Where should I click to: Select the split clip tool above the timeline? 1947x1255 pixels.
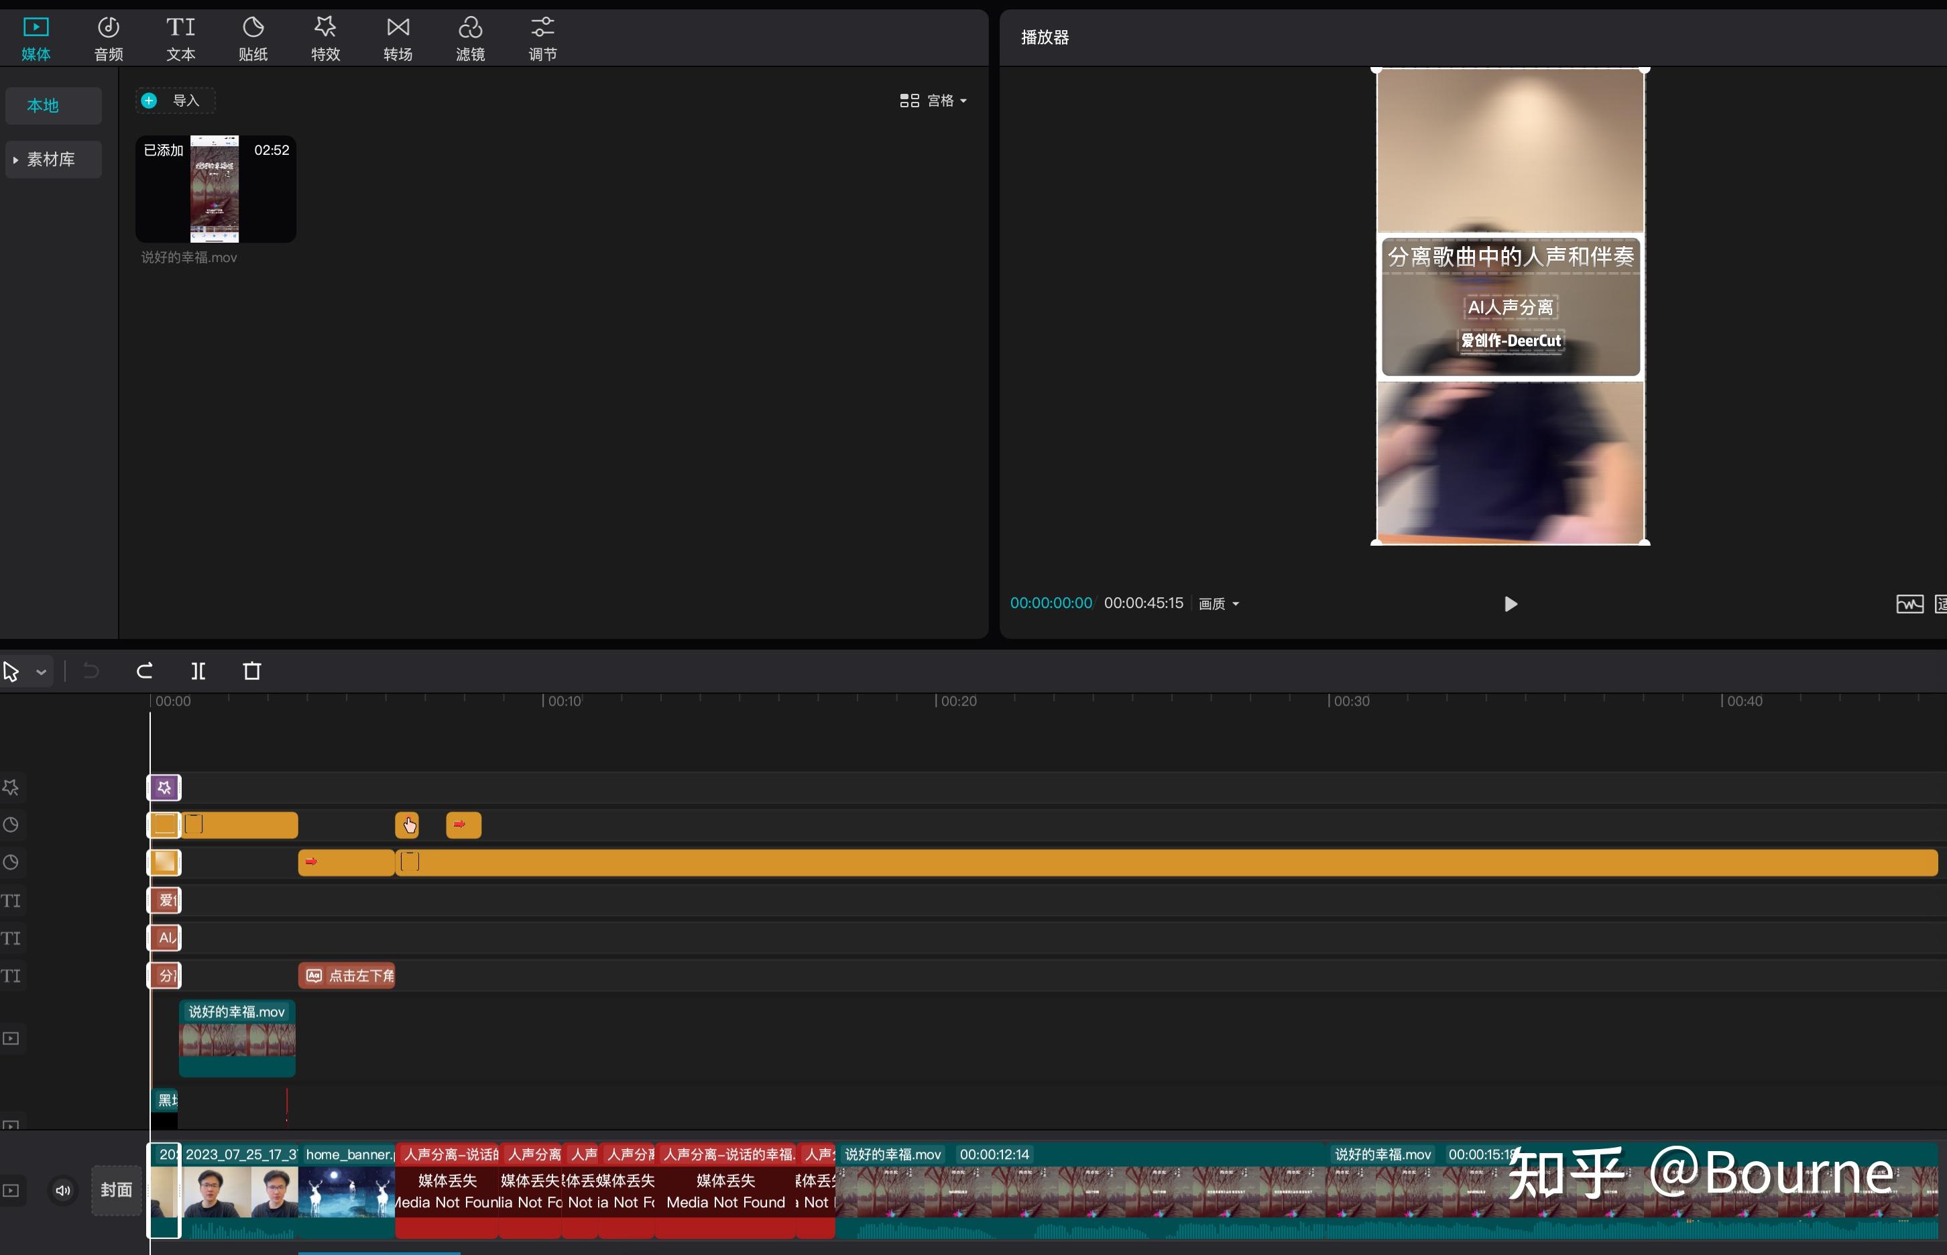click(x=198, y=670)
